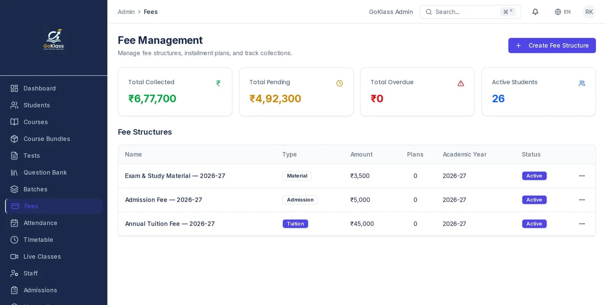Click the users icon on Active Students
The width and height of the screenshot is (606, 305).
click(582, 83)
